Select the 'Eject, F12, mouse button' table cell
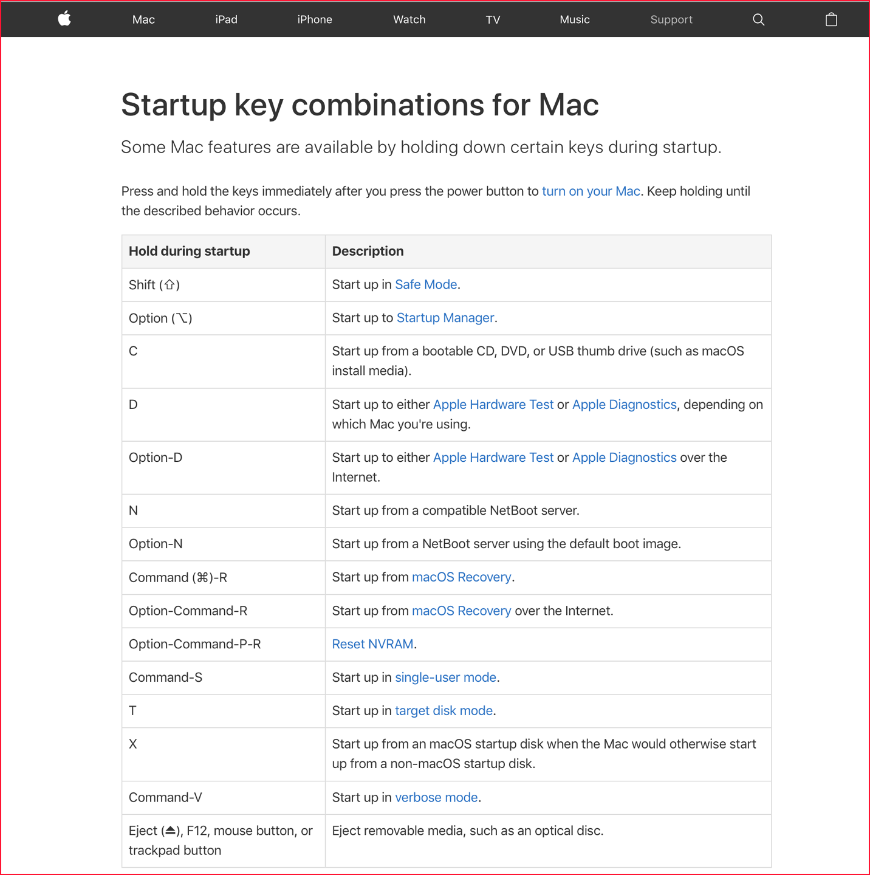The image size is (870, 875). click(x=224, y=841)
